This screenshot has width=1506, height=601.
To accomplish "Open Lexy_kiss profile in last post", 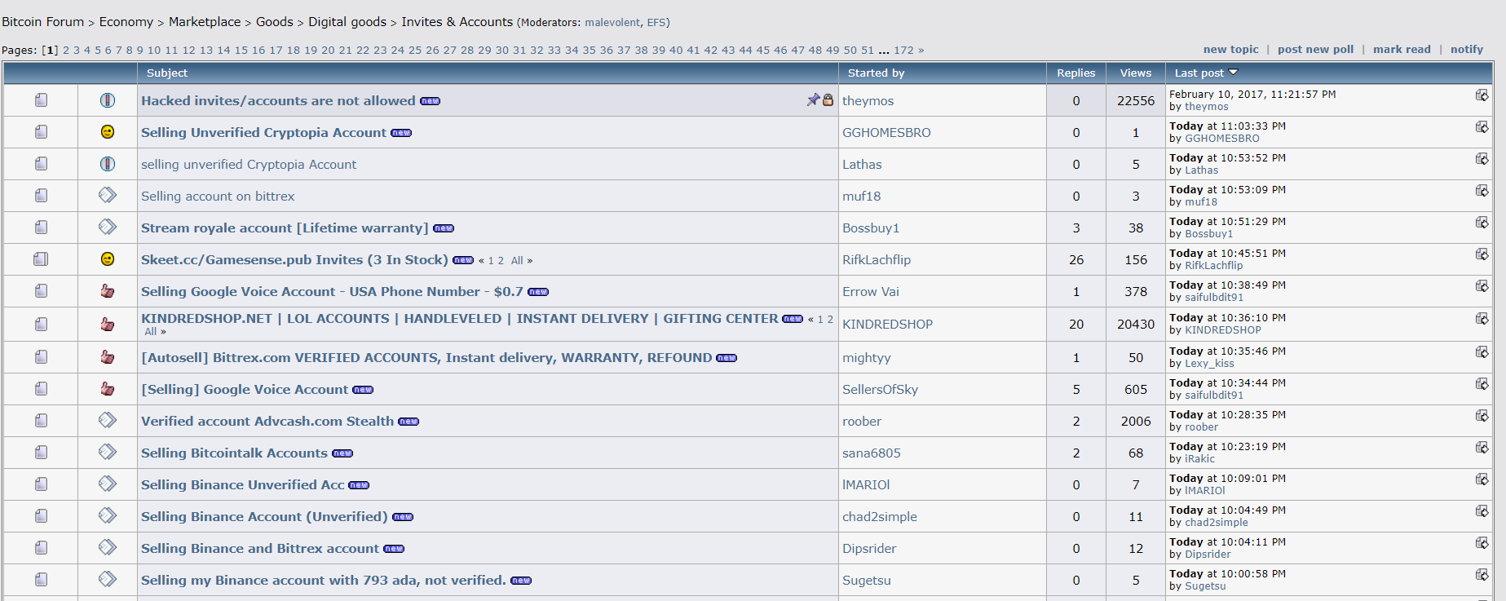I will (x=1209, y=364).
